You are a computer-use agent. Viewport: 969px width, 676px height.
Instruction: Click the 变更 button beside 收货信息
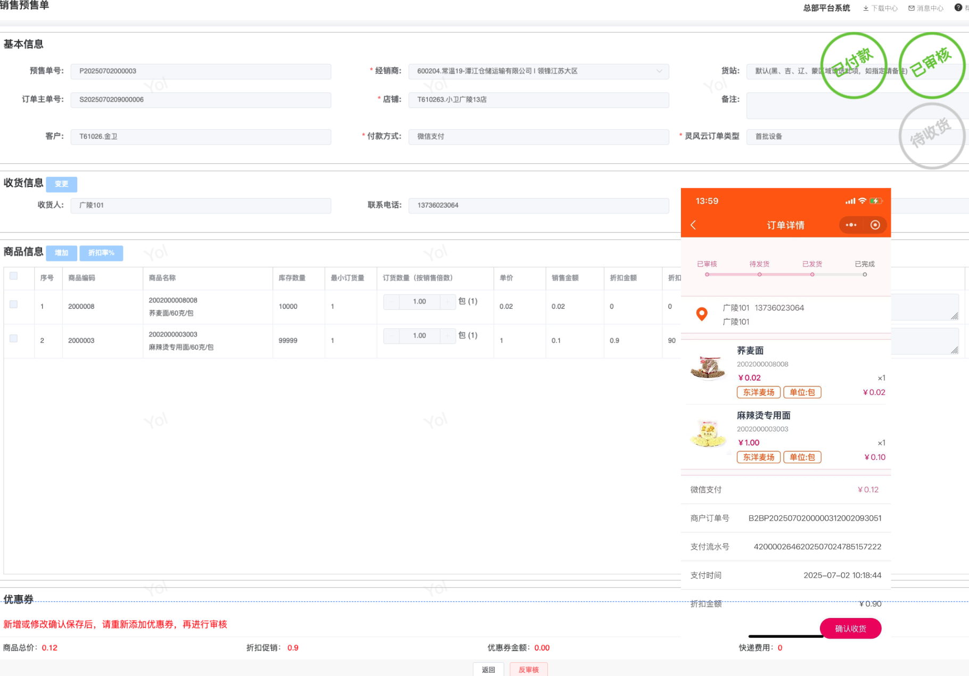click(x=61, y=184)
